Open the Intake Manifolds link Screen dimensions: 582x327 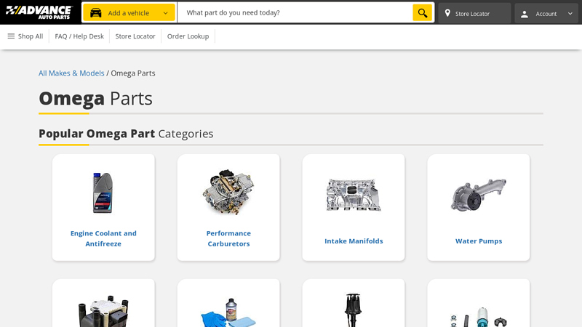354,241
